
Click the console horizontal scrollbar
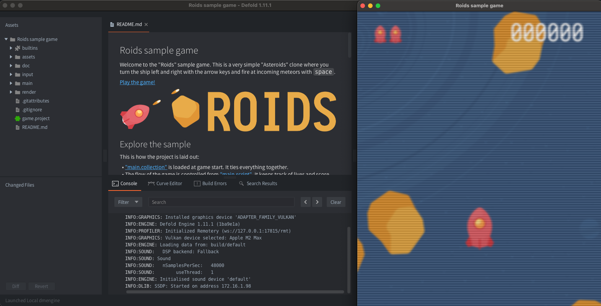click(x=235, y=292)
